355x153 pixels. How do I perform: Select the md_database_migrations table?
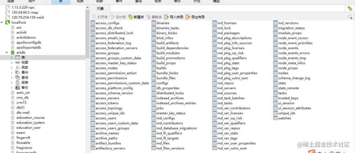[x=177, y=128]
